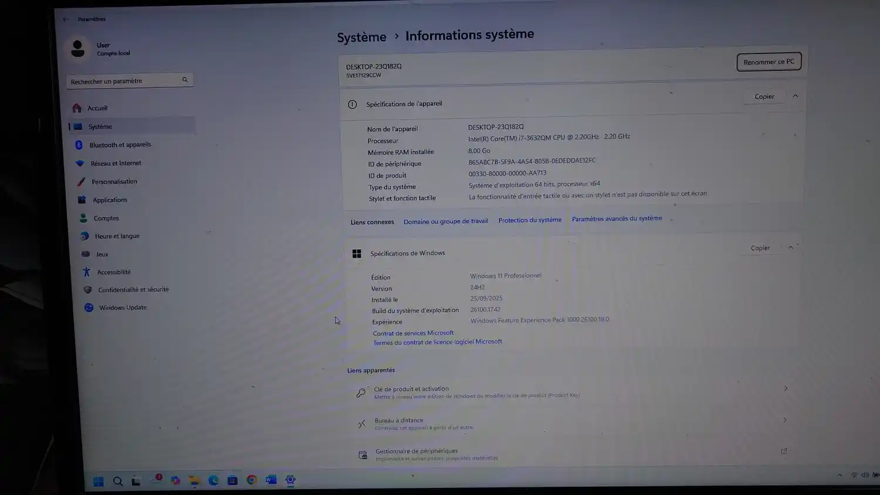
Task: Go to Accueil settings page
Action: click(x=97, y=108)
